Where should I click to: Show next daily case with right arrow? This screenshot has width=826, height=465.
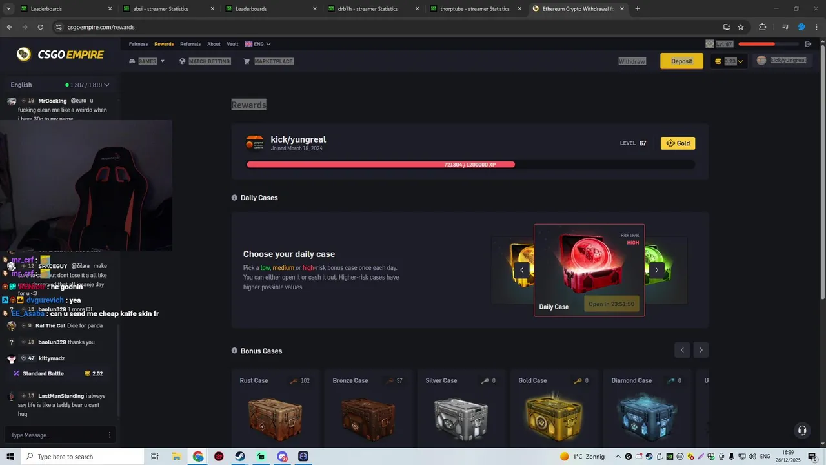[x=657, y=270]
